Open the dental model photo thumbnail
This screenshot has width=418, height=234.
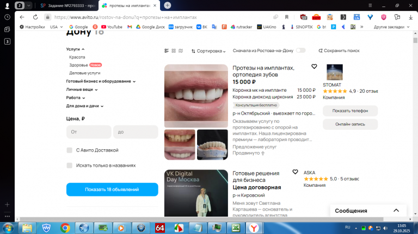point(212,144)
